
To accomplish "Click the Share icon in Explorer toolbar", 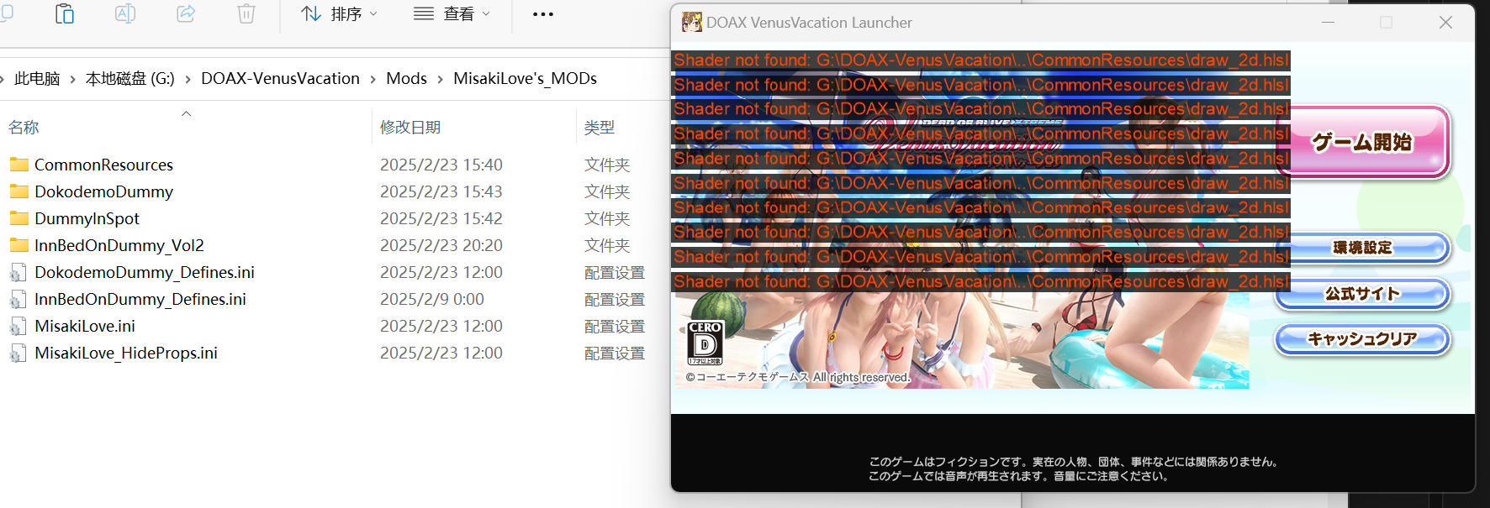I will tap(186, 14).
